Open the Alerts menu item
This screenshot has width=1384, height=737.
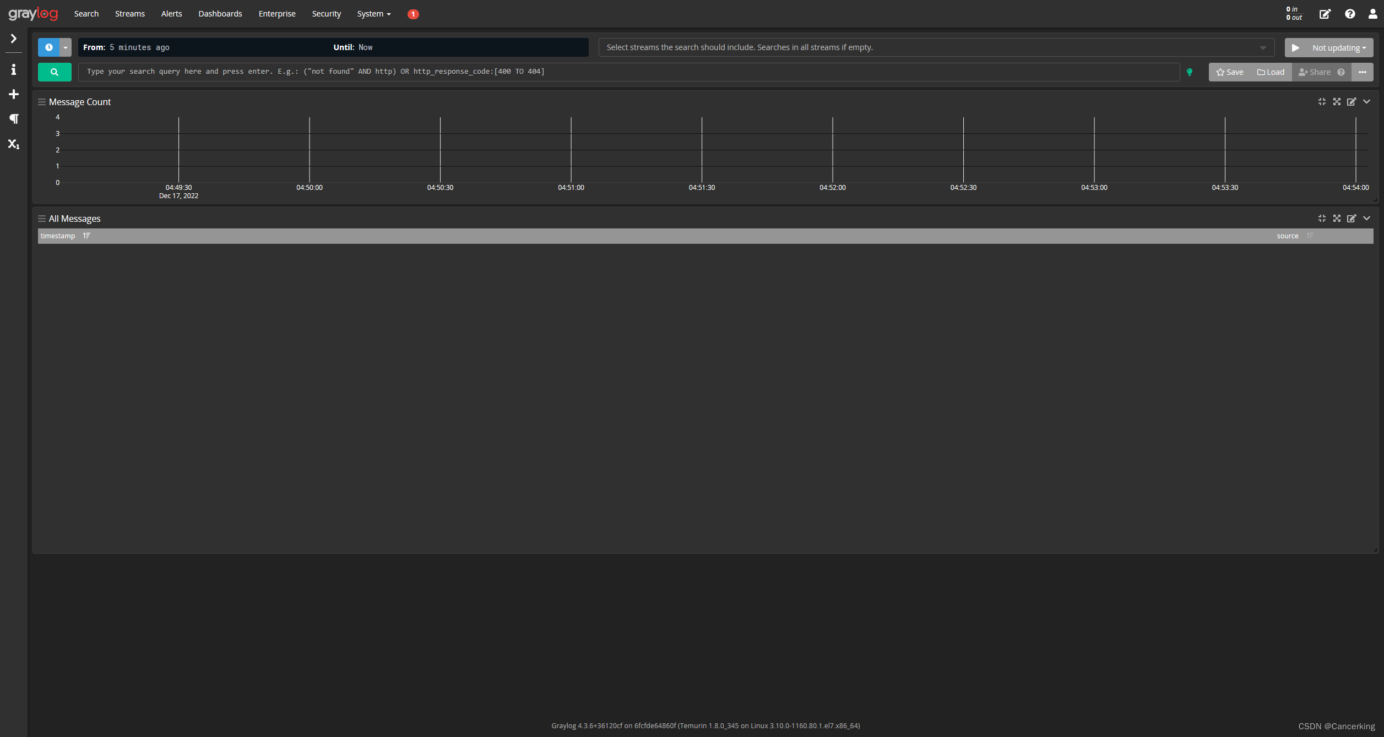(172, 14)
